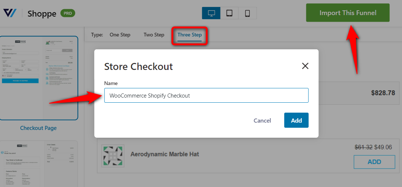Click ADD for Aerodynamic Marble Hat
Screen dimensions: 402x187
point(374,162)
